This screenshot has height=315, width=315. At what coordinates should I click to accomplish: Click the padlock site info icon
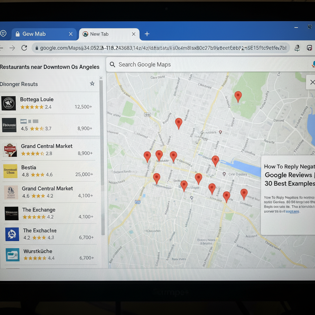click(x=37, y=48)
